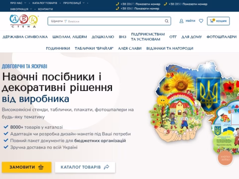Open Каталог товарів in top bar
239x179 pixels.
tap(45, 3)
